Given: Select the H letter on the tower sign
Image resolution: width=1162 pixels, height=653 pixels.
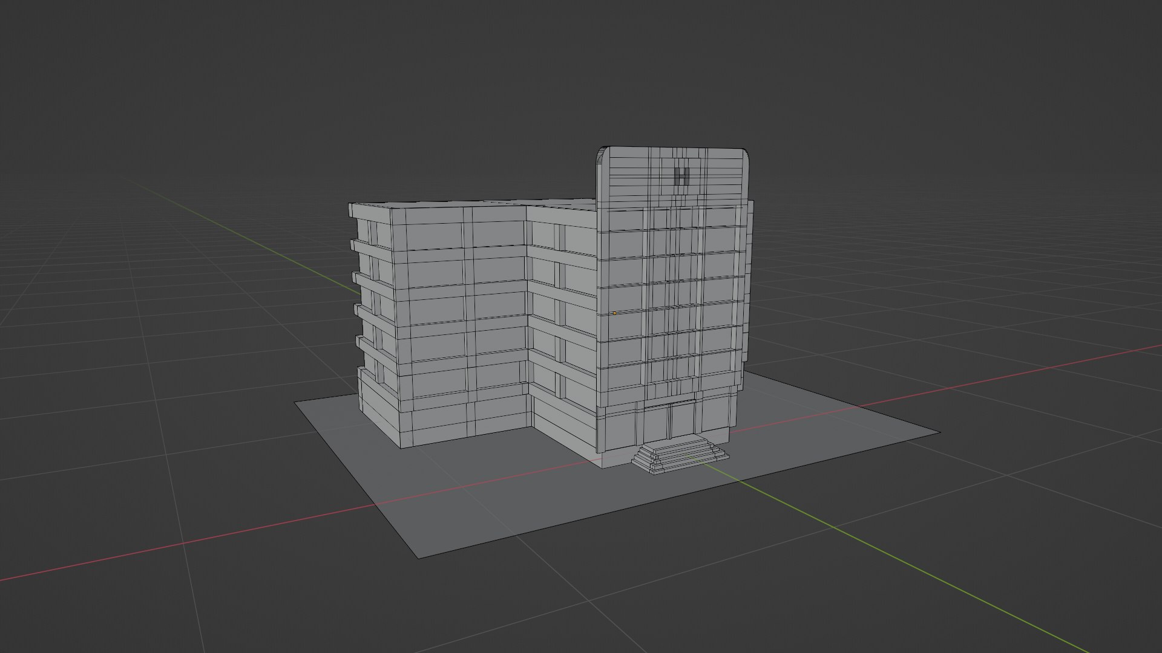Looking at the screenshot, I should (681, 177).
